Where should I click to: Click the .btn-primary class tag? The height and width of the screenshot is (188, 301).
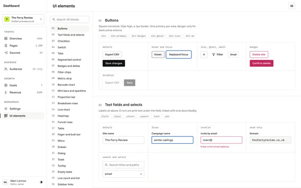(x=118, y=36)
